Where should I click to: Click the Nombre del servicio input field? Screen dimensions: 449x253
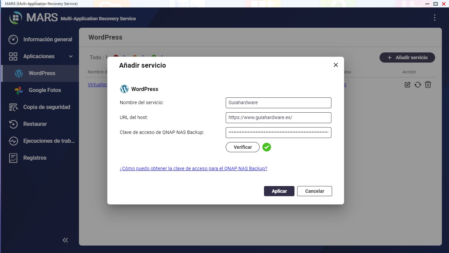point(279,102)
